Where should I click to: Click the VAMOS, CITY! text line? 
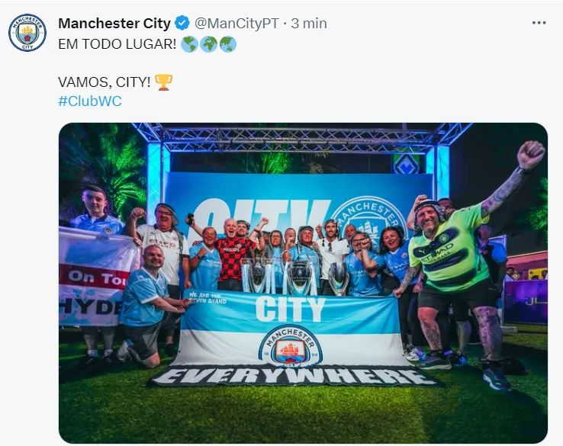(x=104, y=82)
